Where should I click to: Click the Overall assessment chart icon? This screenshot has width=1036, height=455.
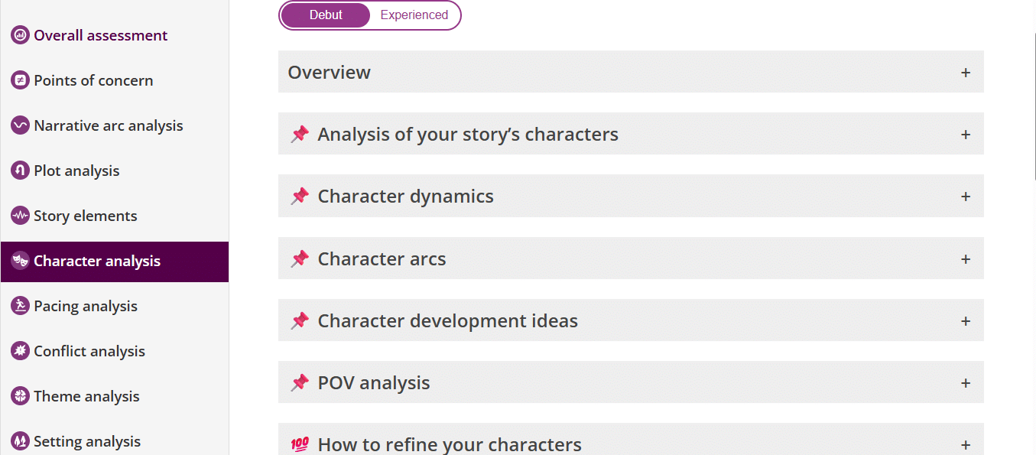tap(20, 35)
